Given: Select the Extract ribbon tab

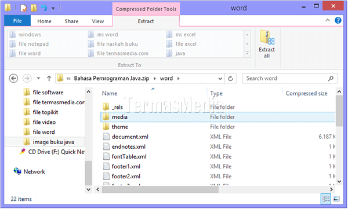Looking at the screenshot, I should 146,21.
